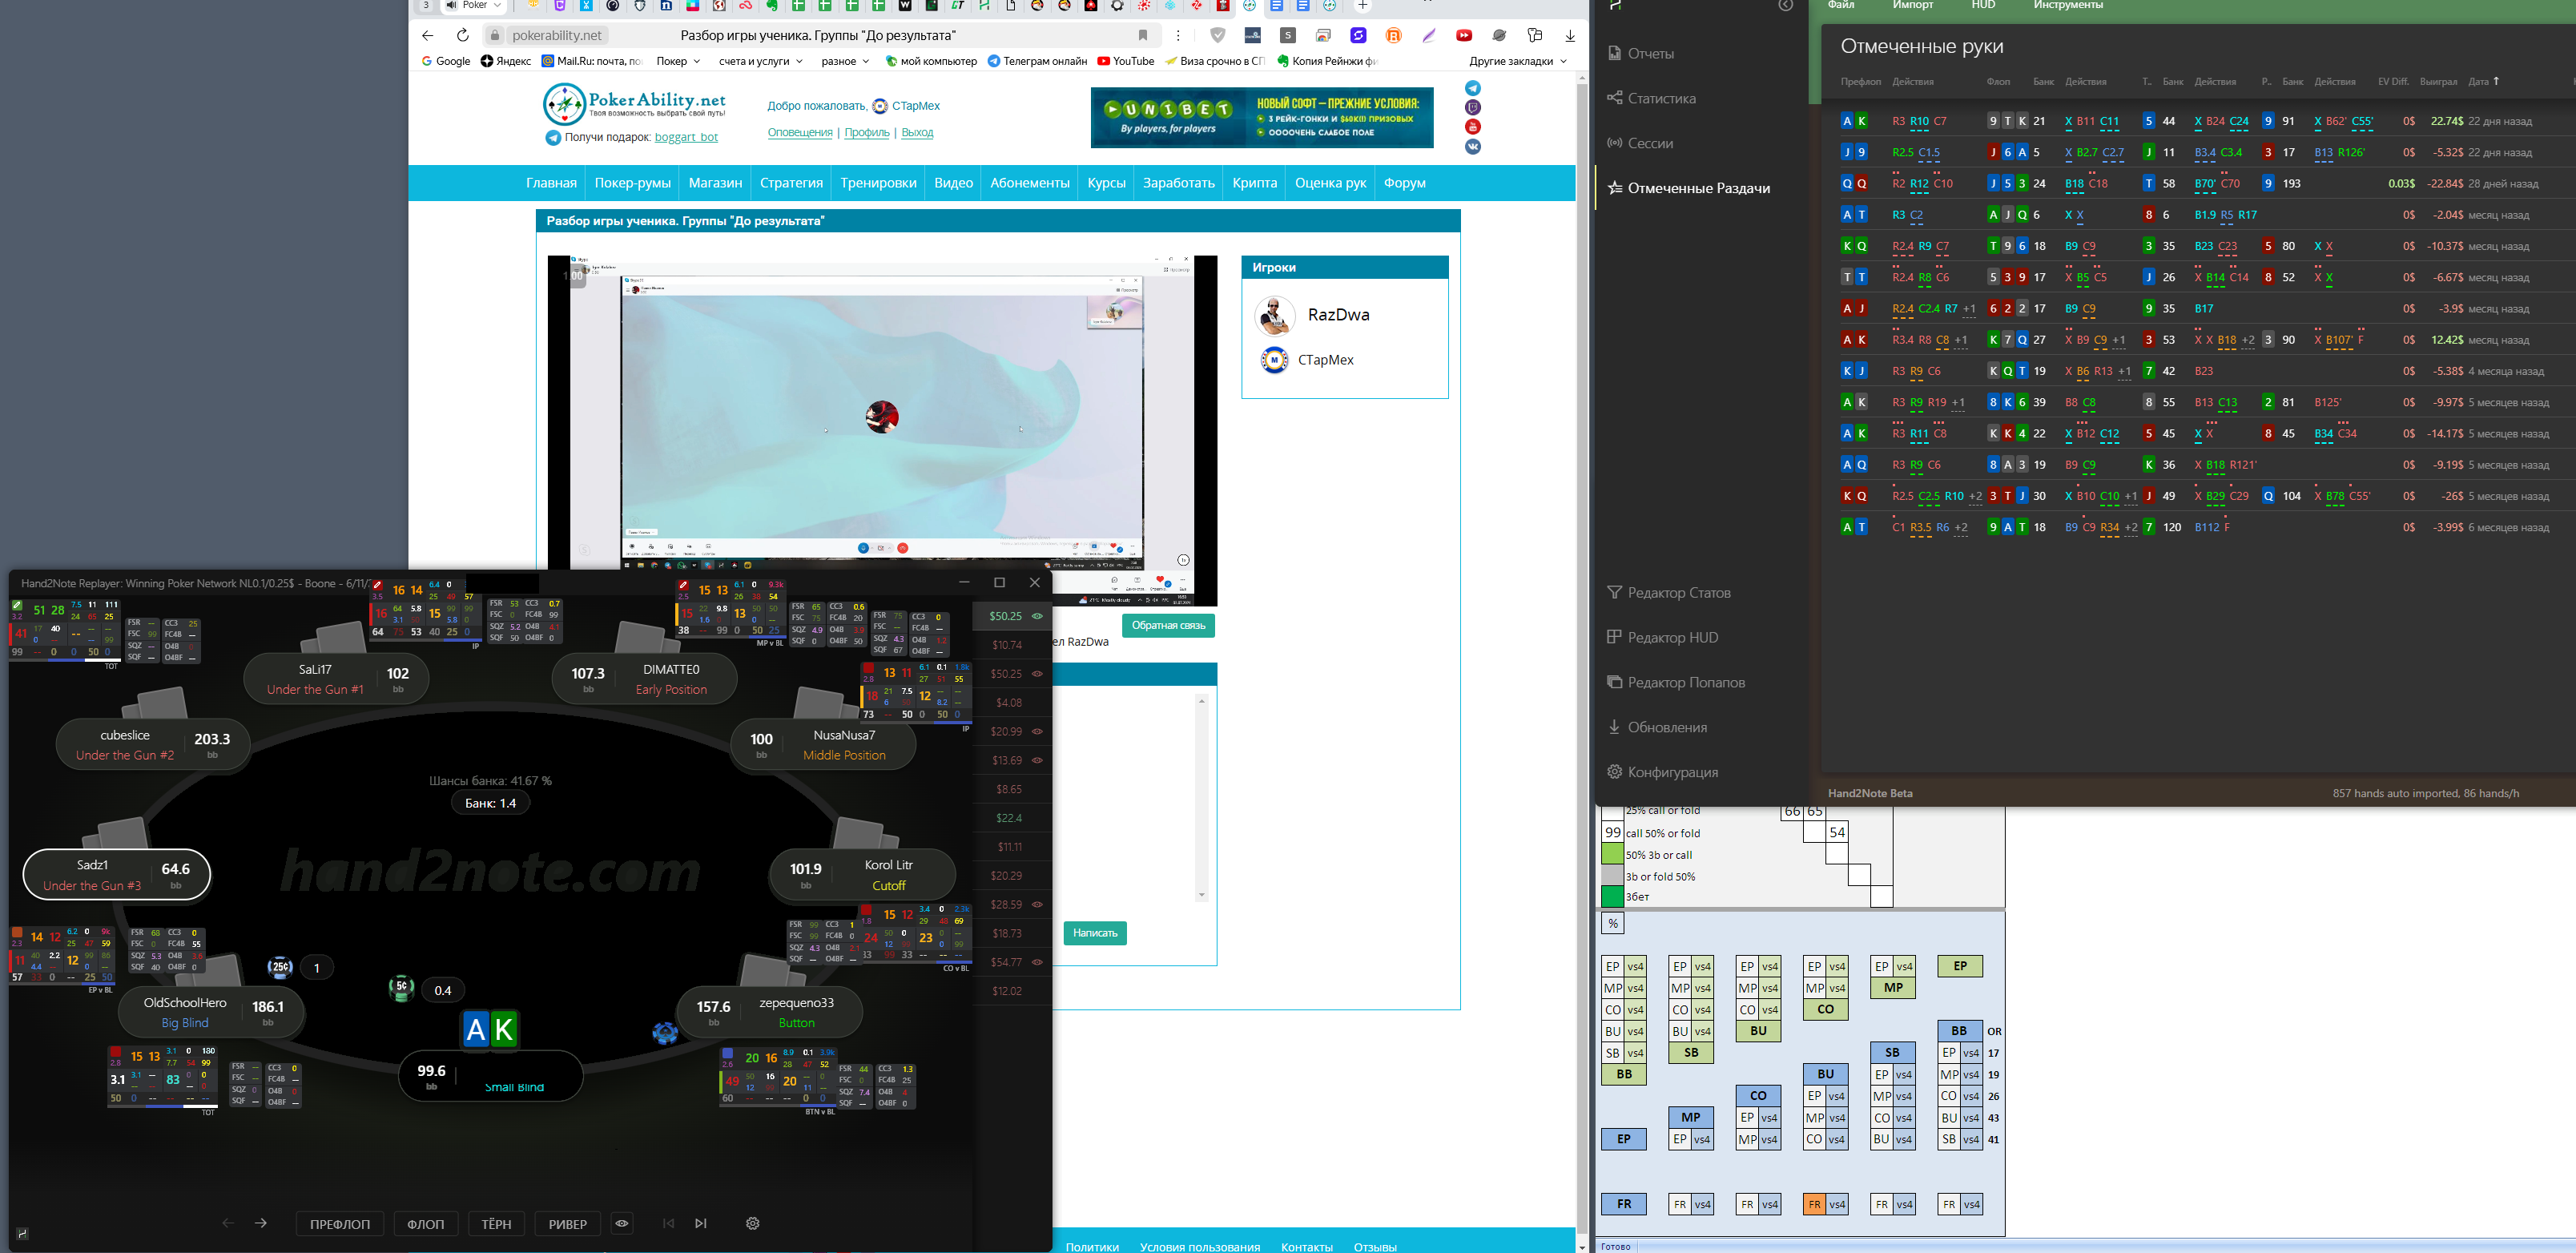This screenshot has height=1253, width=2576.
Task: Step to next action in replayer
Action: [261, 1223]
